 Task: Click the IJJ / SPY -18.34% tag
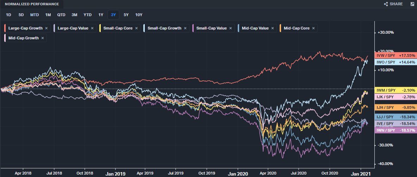(x=396, y=117)
